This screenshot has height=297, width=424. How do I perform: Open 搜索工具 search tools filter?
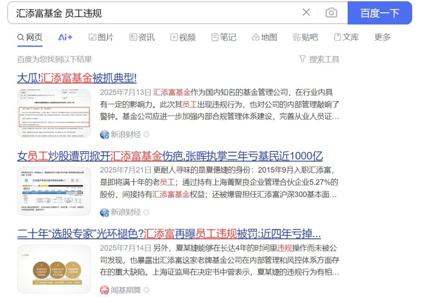point(319,59)
